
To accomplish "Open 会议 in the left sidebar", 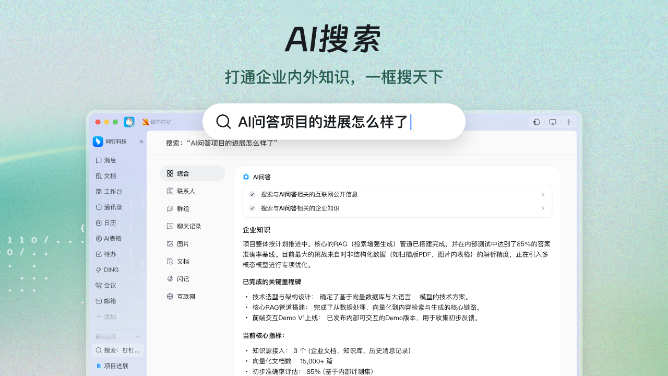I will [110, 286].
